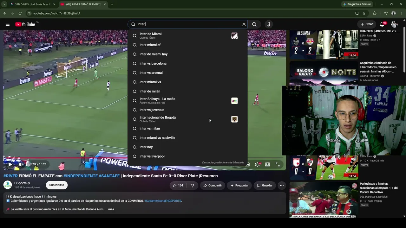Select suggestion "Inter de Miami"

pos(187,35)
